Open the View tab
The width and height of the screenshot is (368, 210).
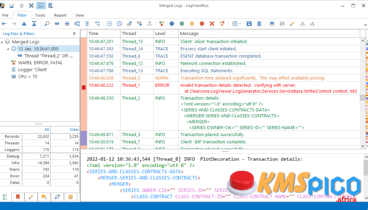(x=80, y=15)
